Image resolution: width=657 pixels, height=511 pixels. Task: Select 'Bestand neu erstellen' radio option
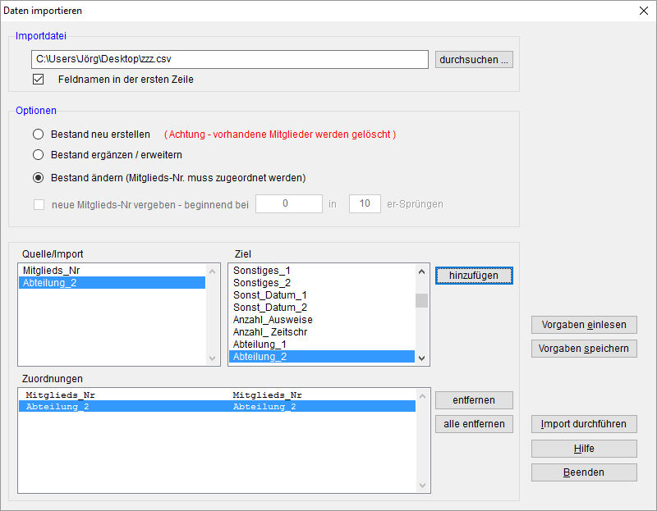38,134
